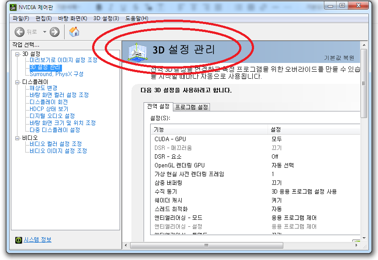
Task: Click the system info green icon
Action: coord(19,240)
